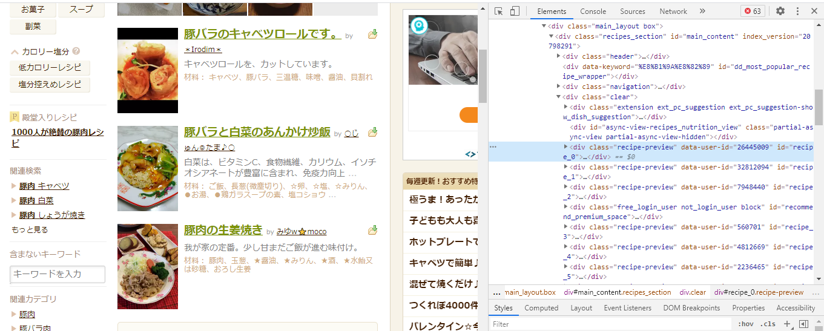Click the DevTools Elements vertical scrollbar
This screenshot has height=331, width=824.
pos(819,107)
